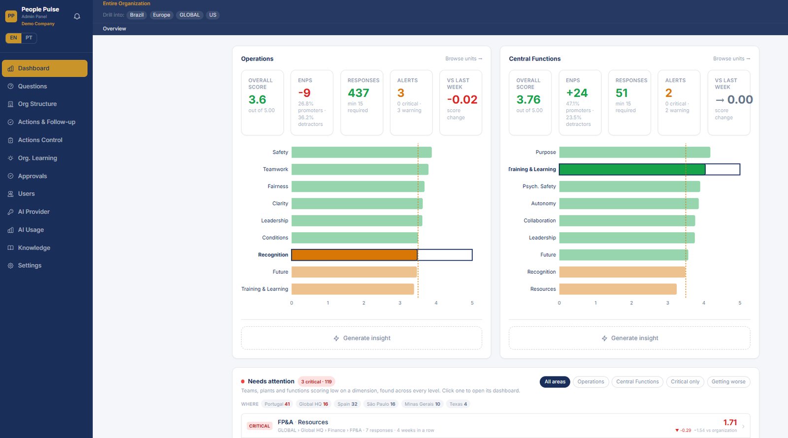
Task: Click the Dashboard chart icon in sidebar
Action: (x=10, y=68)
